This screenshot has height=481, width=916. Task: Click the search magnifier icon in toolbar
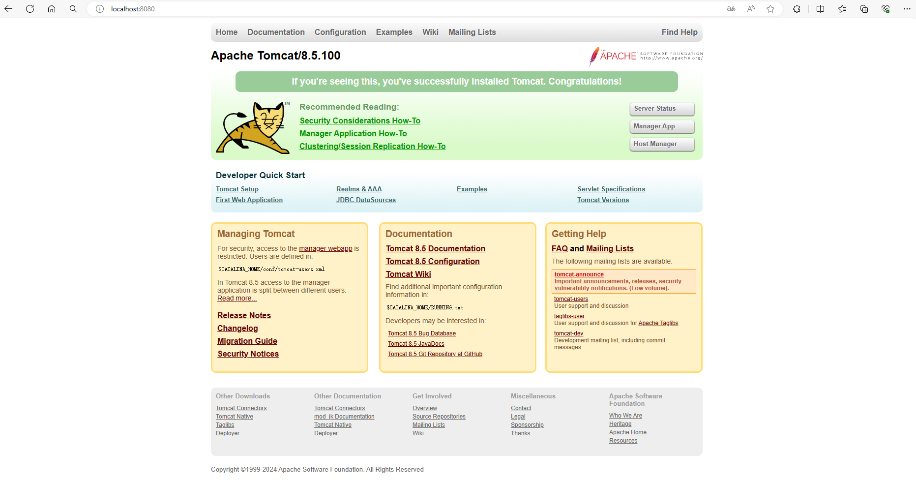pos(73,9)
